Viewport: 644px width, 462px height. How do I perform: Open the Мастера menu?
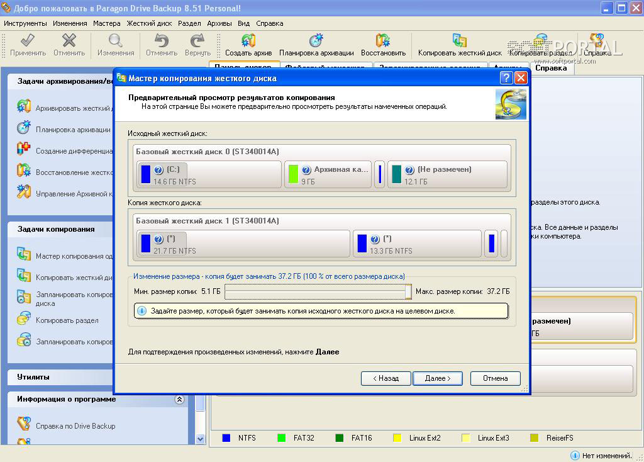(x=107, y=23)
